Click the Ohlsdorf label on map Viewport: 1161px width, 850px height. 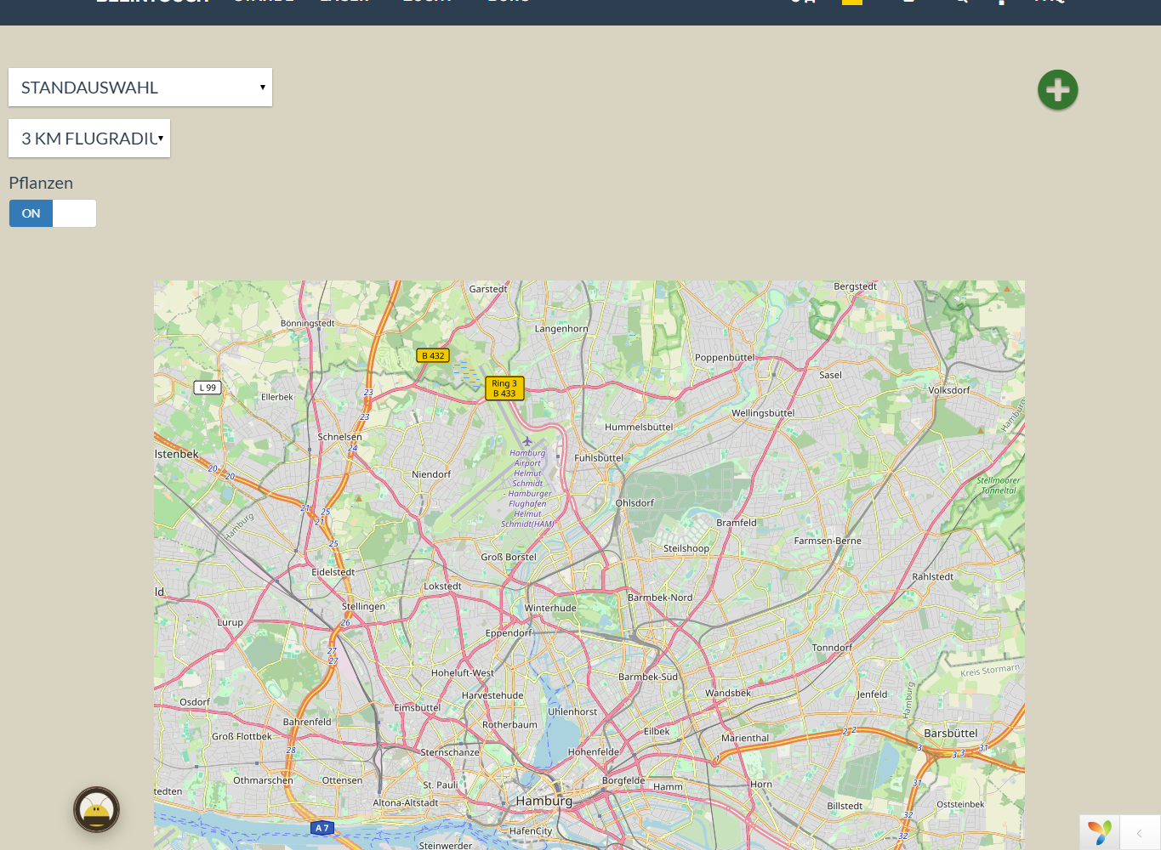pyautogui.click(x=635, y=502)
